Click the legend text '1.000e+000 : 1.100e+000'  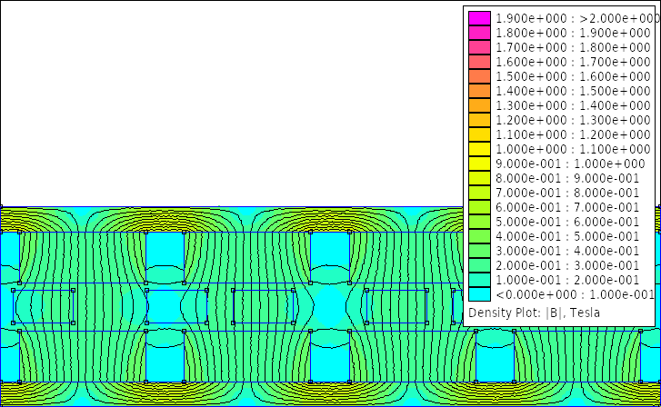tap(573, 149)
